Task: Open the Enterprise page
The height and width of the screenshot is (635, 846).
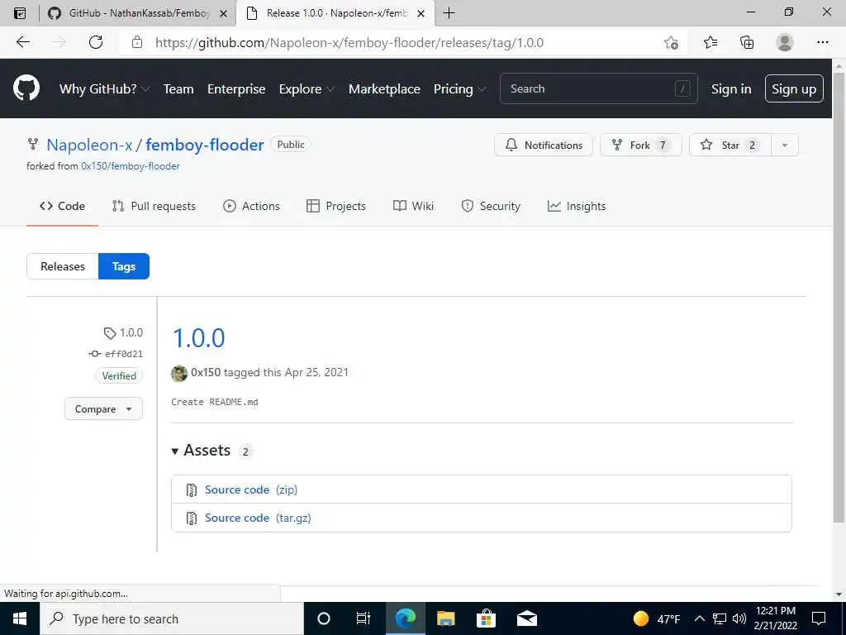Action: (236, 89)
